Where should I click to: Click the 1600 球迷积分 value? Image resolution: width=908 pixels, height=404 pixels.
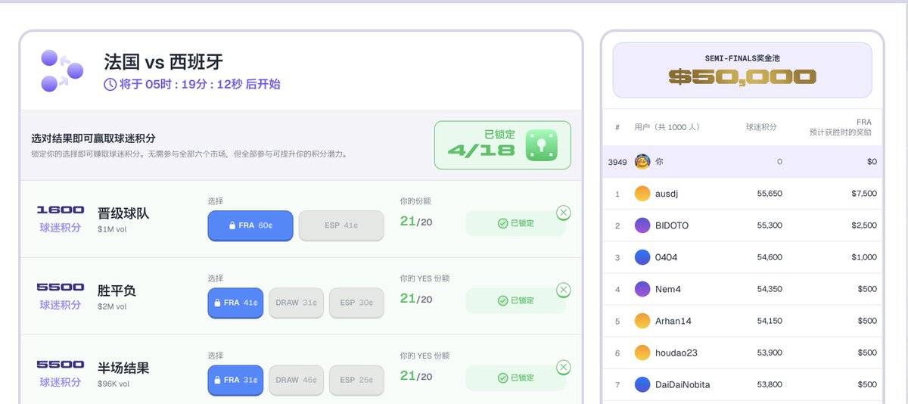tap(61, 210)
